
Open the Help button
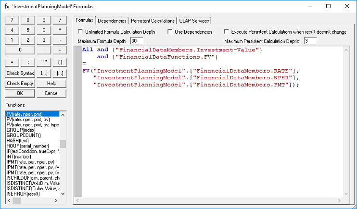[51, 83]
